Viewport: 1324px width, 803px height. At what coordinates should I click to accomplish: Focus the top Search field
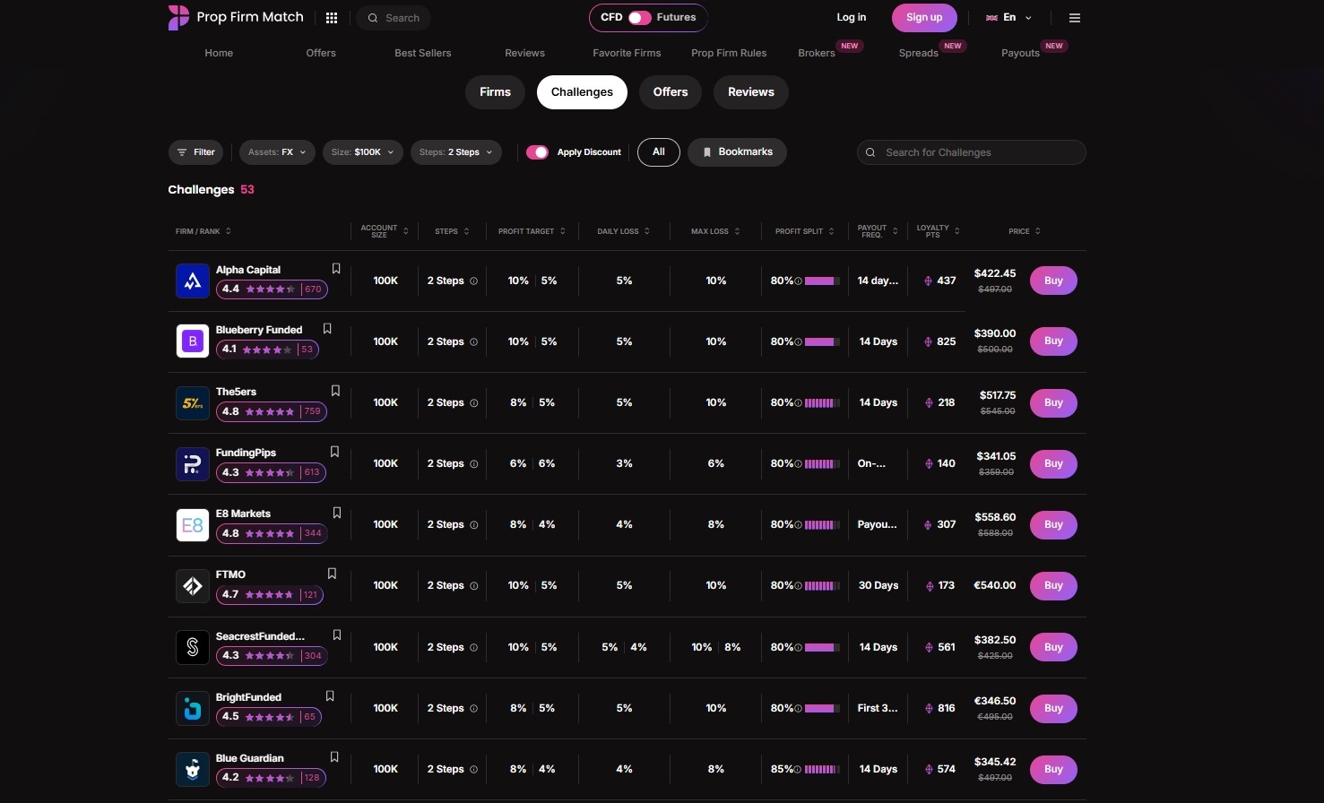pyautogui.click(x=394, y=18)
